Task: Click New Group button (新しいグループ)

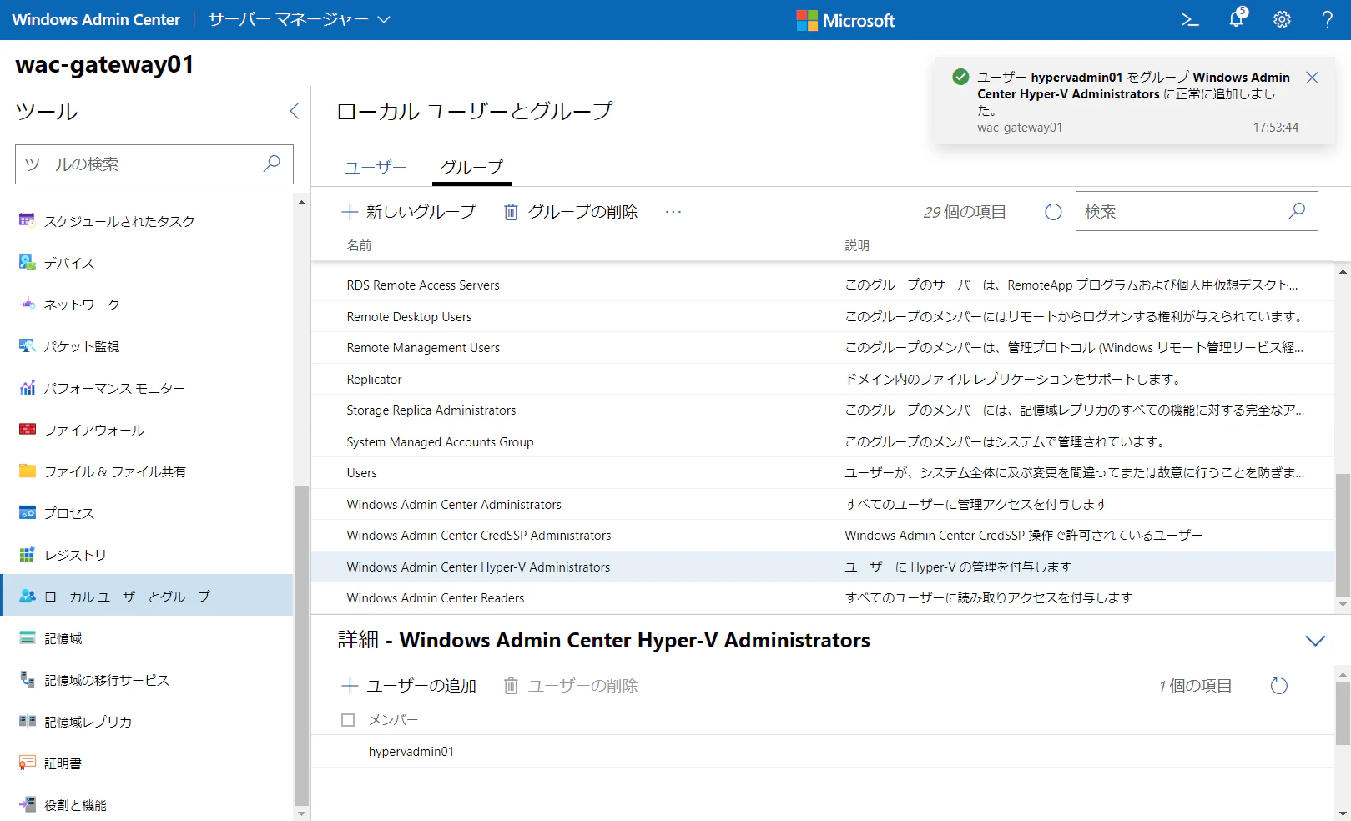Action: (409, 212)
